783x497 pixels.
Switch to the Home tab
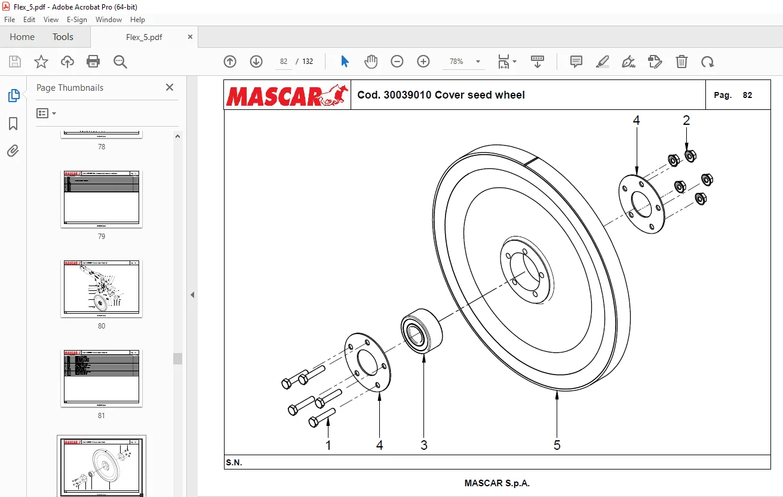[22, 36]
